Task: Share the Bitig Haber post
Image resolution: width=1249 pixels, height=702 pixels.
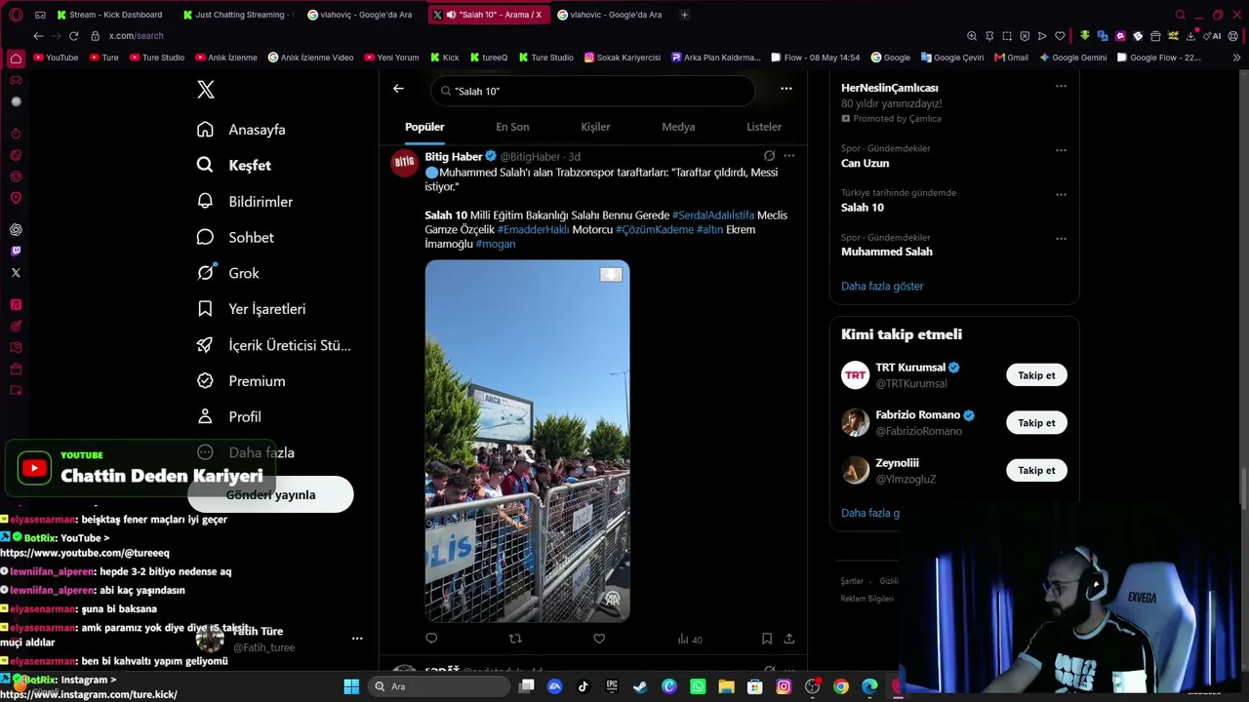Action: [789, 639]
